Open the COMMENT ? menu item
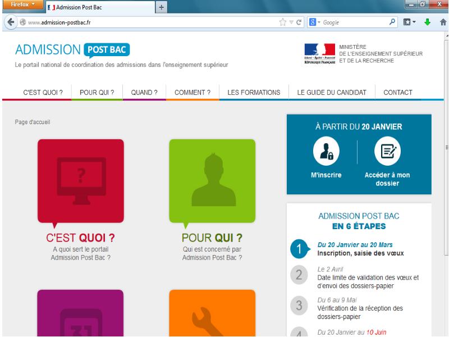The height and width of the screenshot is (337, 449). pyautogui.click(x=193, y=93)
